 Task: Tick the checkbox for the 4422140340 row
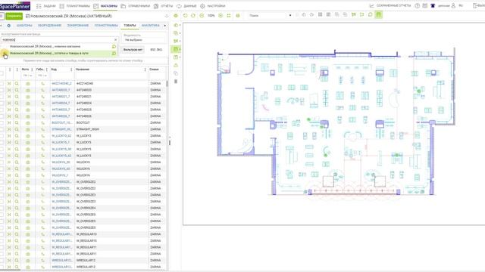(x=2, y=84)
